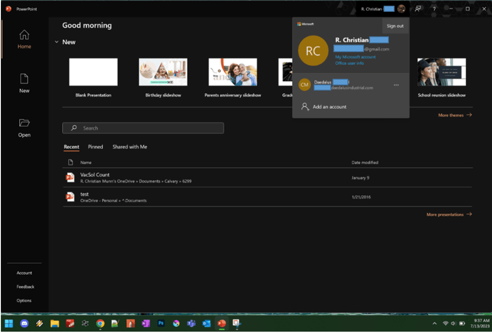Open the feedback icon in the title bar
Screen dimensions: 492x333
418,9
